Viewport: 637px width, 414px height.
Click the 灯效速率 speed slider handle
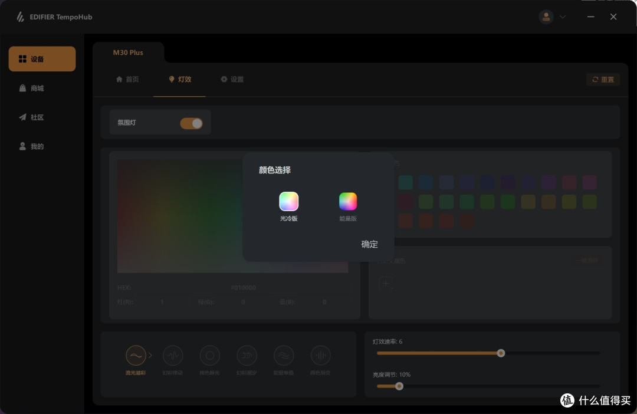pos(501,353)
